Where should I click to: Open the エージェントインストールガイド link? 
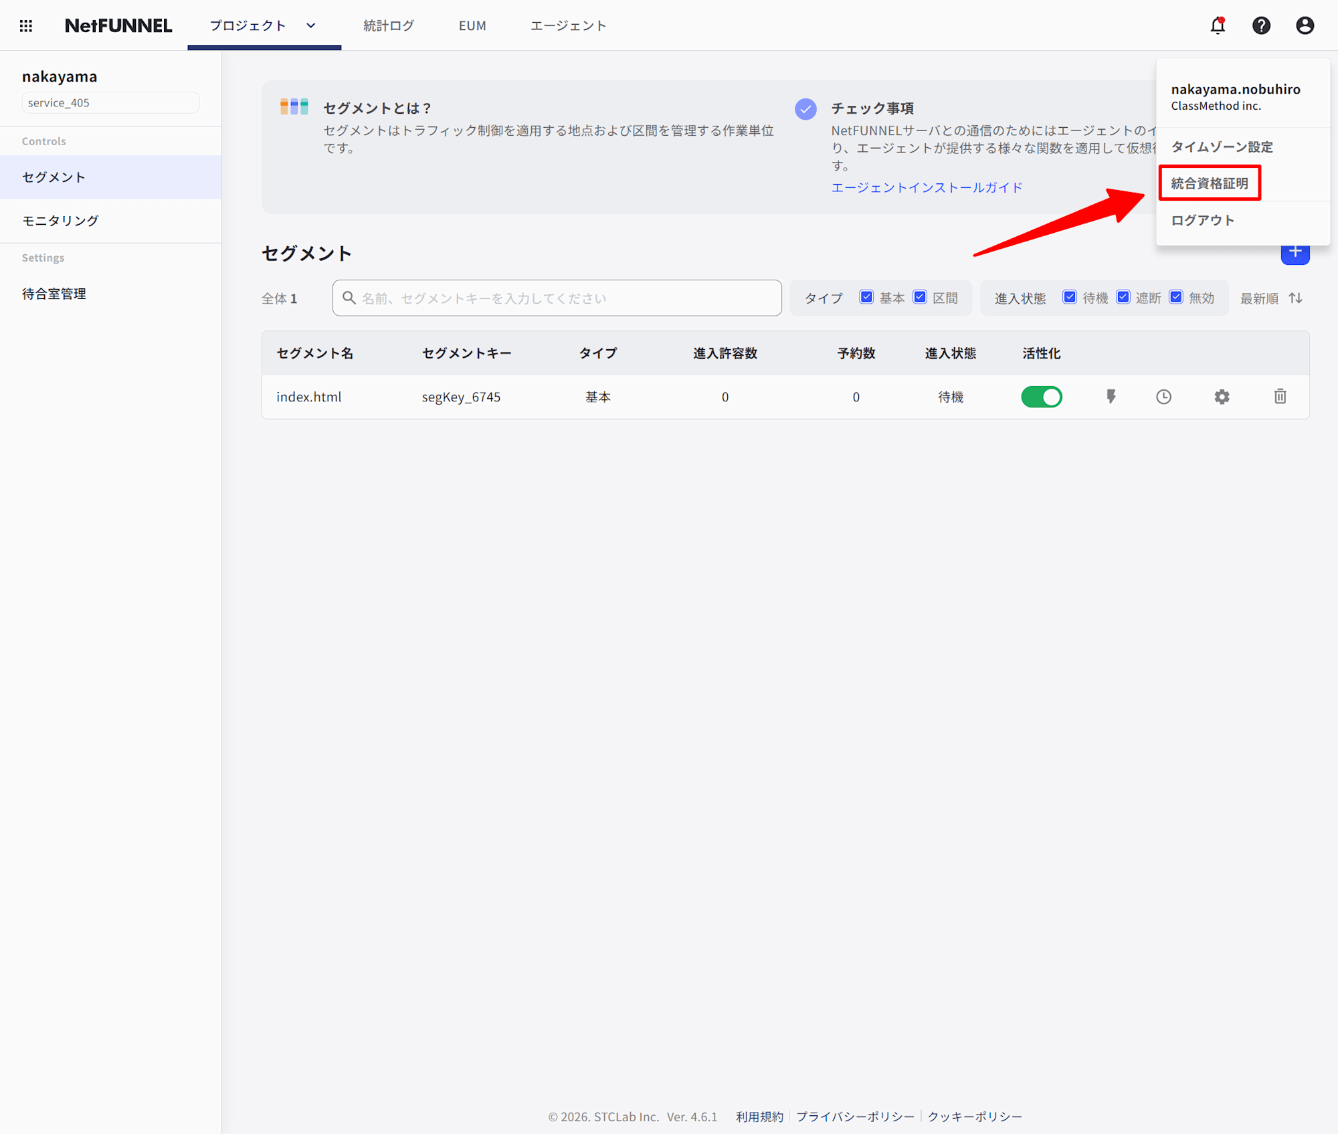[927, 187]
